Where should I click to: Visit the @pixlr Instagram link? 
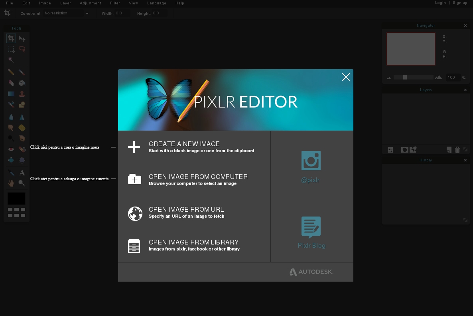point(311,167)
